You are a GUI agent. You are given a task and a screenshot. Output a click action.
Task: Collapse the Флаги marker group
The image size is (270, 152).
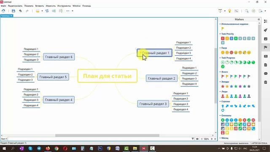220,72
